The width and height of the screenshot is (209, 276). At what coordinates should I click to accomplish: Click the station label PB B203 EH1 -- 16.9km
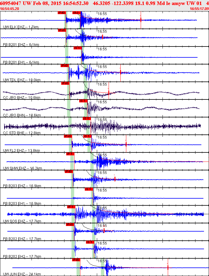click(x=22, y=203)
